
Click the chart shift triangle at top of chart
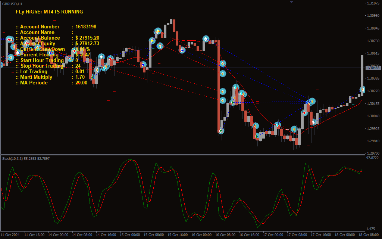292,2
